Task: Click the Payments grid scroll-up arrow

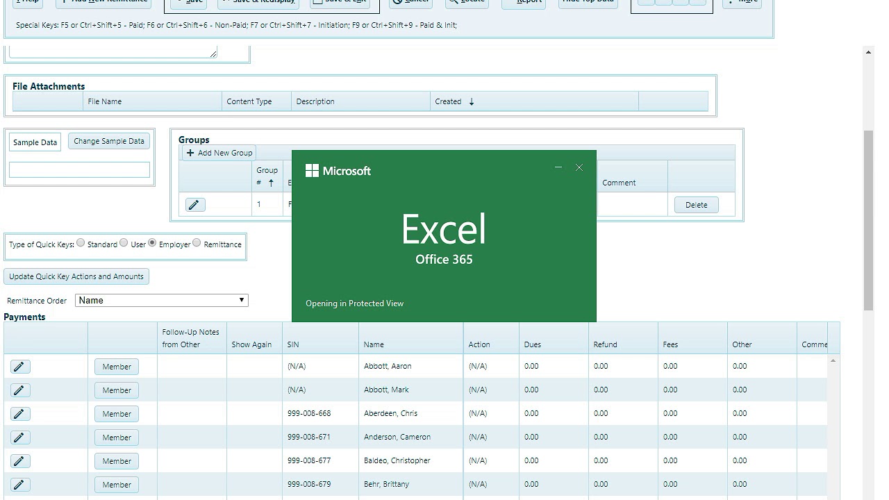Action: 833,360
